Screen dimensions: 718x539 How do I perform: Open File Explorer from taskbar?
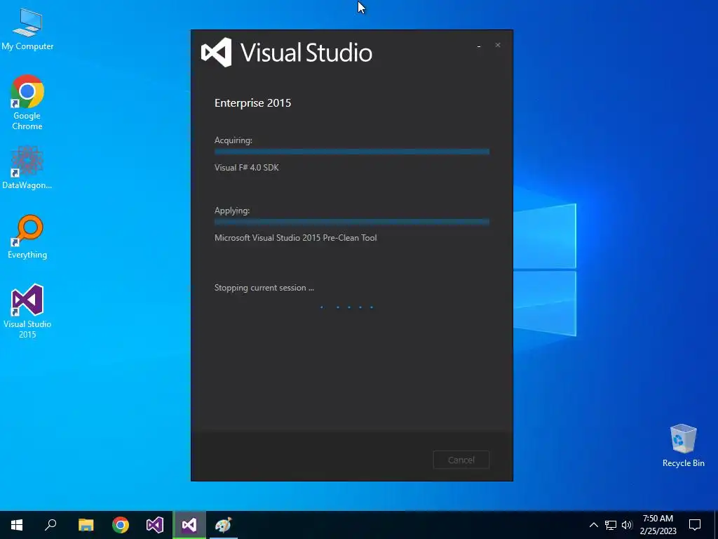point(86,525)
